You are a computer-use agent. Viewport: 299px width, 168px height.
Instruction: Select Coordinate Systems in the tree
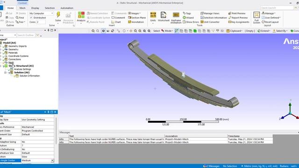click(x=18, y=56)
